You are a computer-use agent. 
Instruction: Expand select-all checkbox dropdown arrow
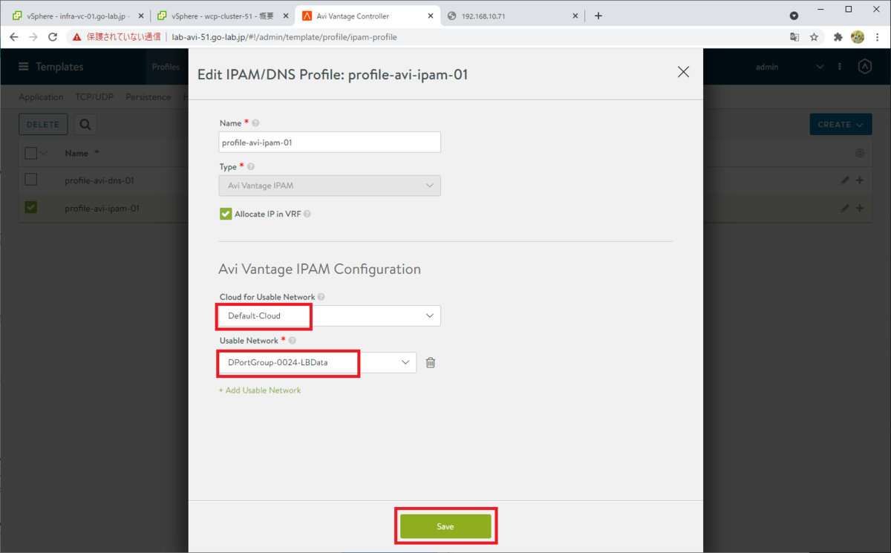(x=43, y=154)
